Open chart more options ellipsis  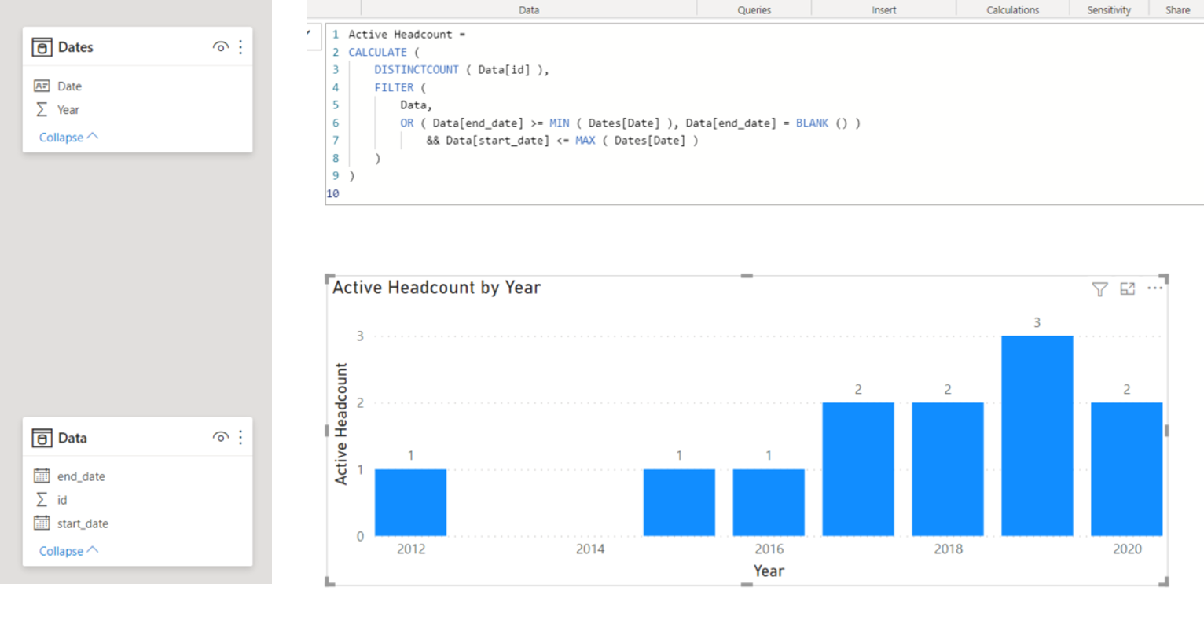click(x=1154, y=288)
